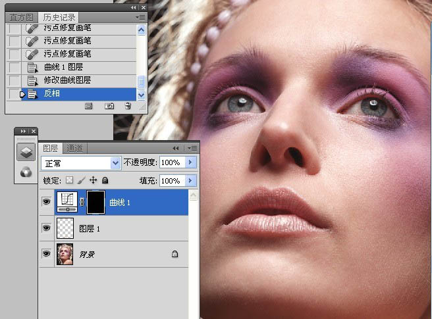
Task: Select the 历史记录 tab
Action: click(x=59, y=18)
